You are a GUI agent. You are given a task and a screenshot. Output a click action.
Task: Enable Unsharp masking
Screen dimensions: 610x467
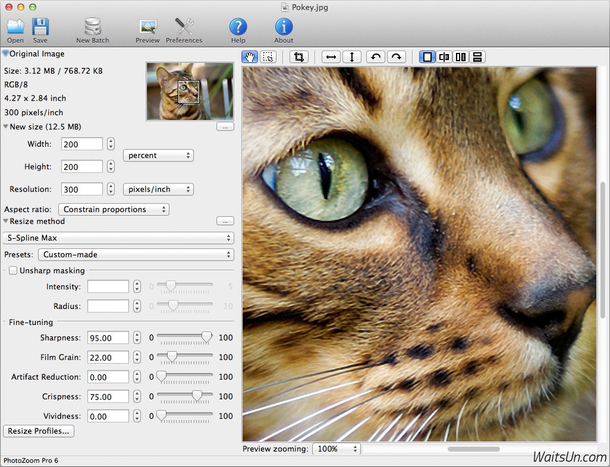12,270
